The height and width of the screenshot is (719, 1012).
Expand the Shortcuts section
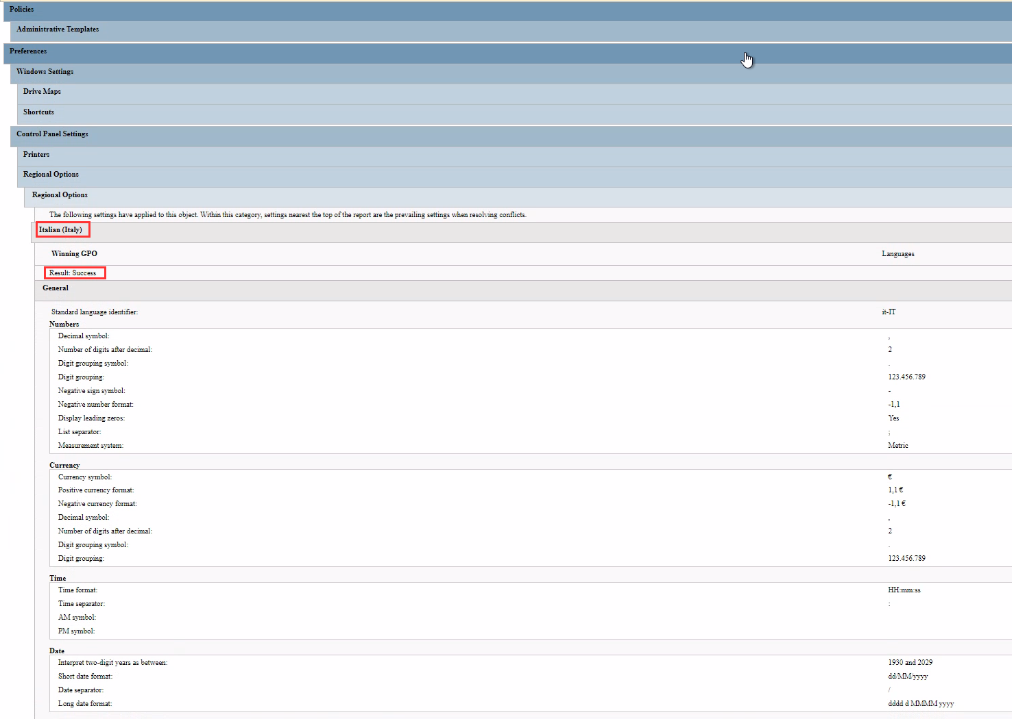pyautogui.click(x=514, y=114)
